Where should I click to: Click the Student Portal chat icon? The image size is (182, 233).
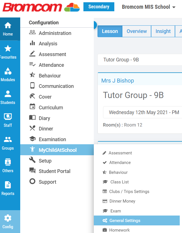[32, 170]
